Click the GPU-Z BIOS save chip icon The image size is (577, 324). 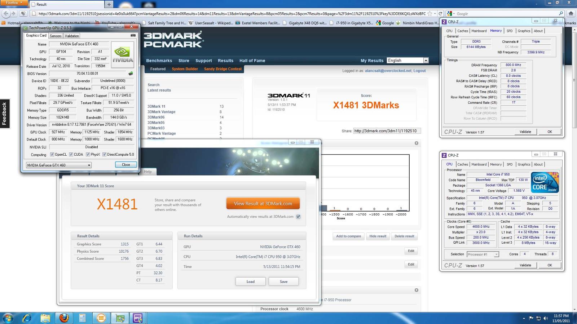coord(131,73)
